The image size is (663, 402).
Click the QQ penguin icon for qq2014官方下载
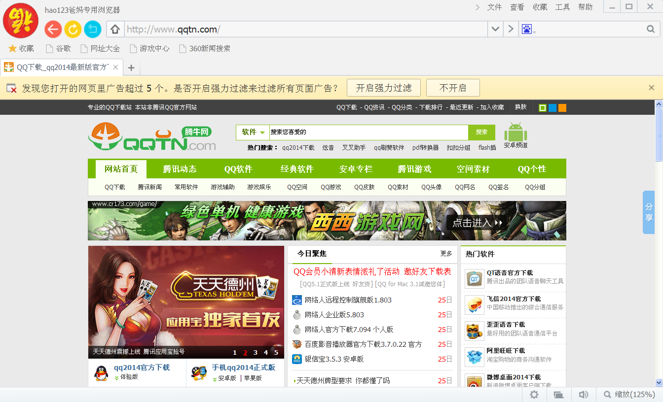101,373
